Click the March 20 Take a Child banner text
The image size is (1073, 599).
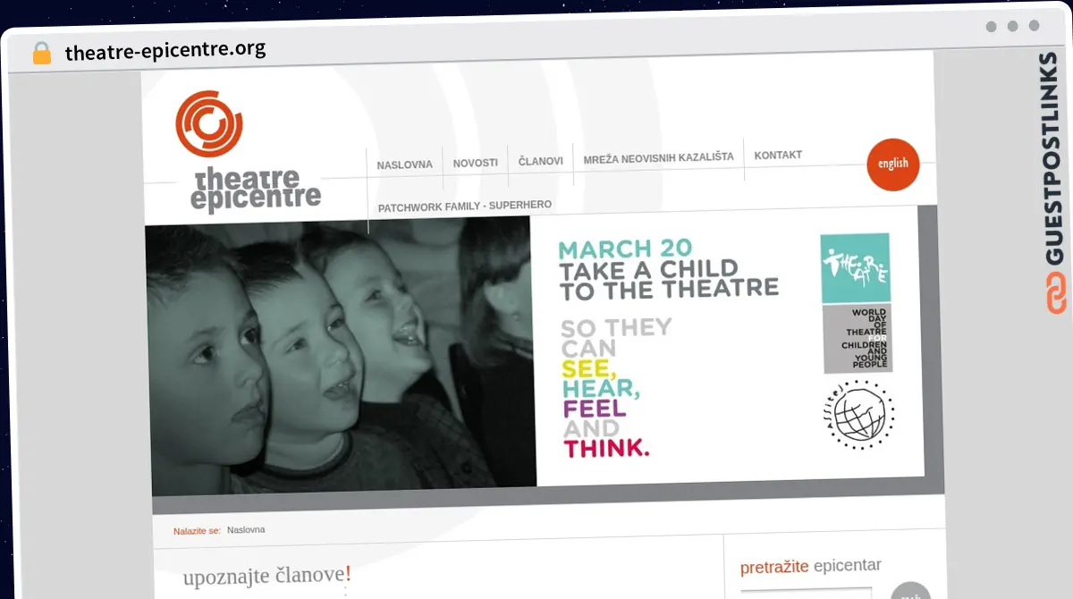click(x=668, y=269)
